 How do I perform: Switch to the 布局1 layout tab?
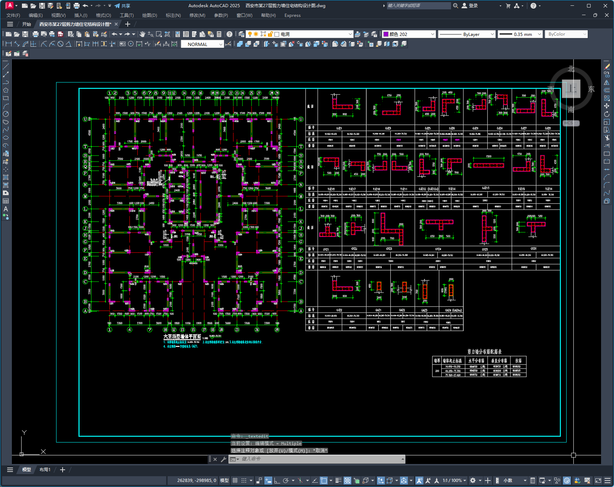tap(45, 470)
